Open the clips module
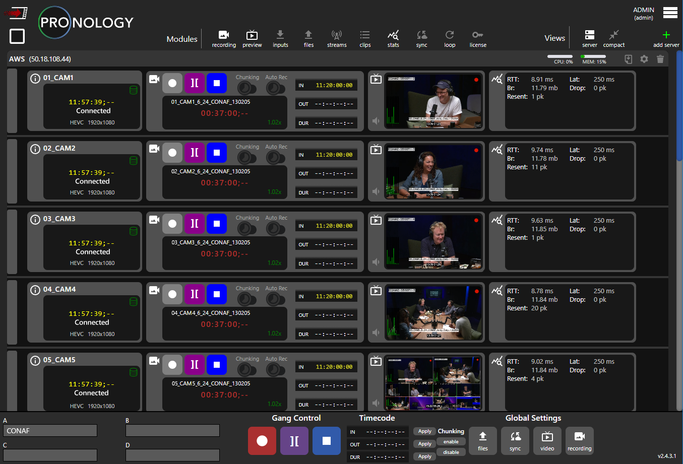Image resolution: width=683 pixels, height=464 pixels. pos(365,38)
